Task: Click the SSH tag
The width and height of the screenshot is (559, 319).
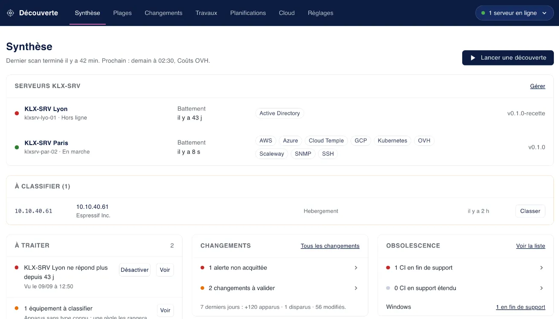Action: [x=328, y=154]
